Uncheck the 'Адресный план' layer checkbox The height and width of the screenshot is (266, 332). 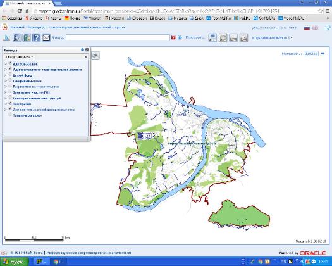pyautogui.click(x=10, y=63)
